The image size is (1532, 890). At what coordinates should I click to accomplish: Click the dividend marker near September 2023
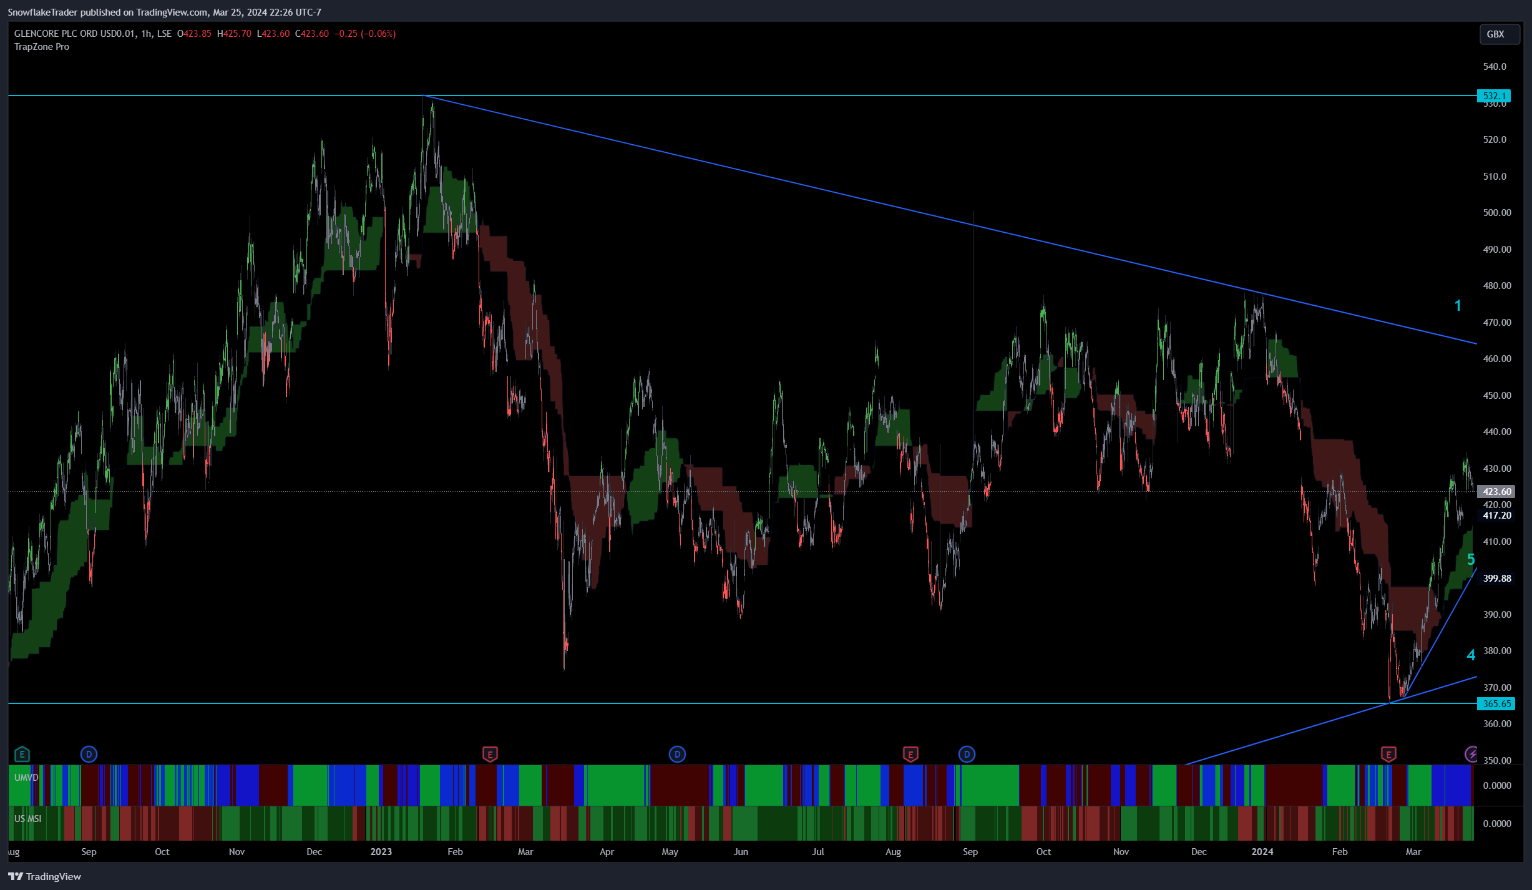tap(967, 754)
